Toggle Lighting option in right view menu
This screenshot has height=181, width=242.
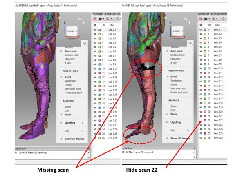175,122
